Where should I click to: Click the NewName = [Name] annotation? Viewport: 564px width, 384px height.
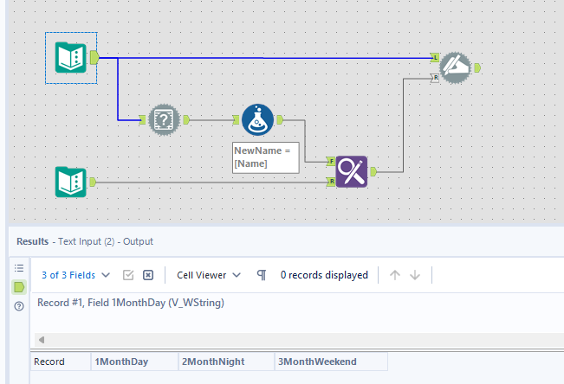[x=265, y=157]
